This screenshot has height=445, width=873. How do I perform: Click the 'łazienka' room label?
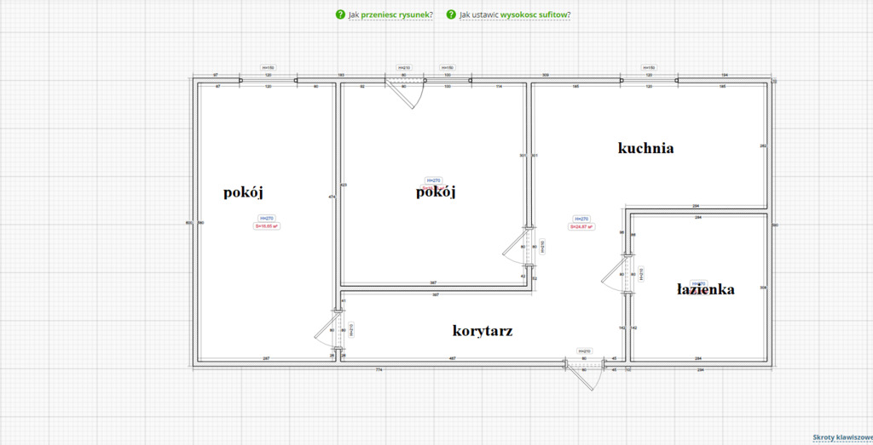click(x=705, y=289)
